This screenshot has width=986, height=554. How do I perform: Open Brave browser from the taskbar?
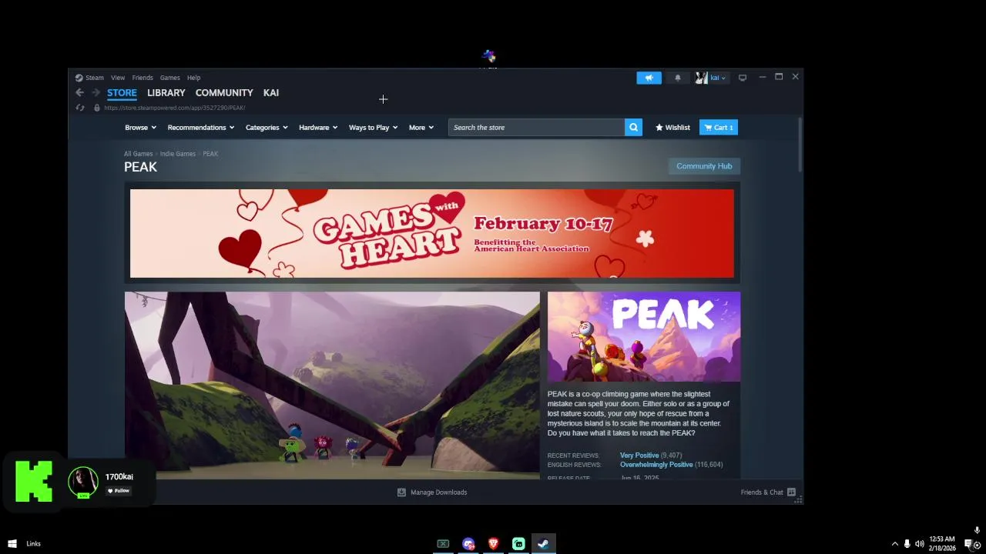click(494, 544)
